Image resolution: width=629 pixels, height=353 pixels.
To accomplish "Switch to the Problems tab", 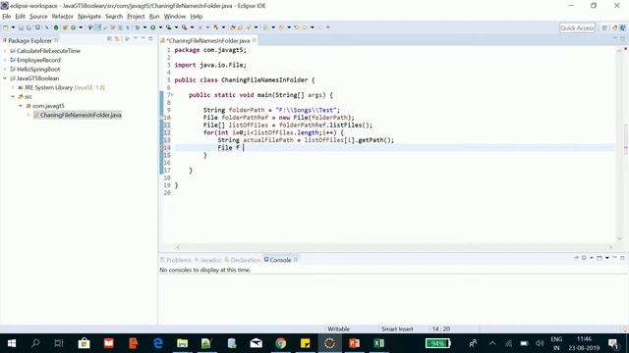I will (176, 260).
